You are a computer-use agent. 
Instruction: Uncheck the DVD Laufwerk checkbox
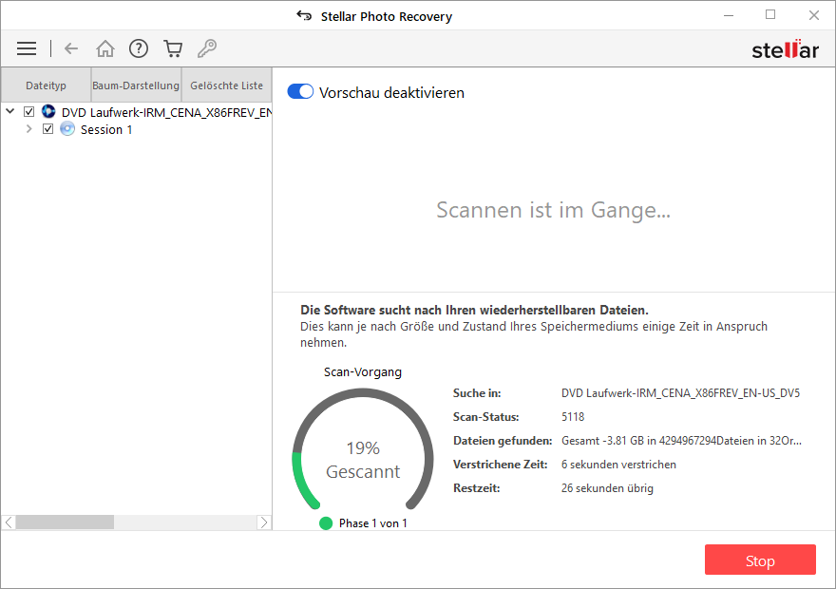coord(28,111)
